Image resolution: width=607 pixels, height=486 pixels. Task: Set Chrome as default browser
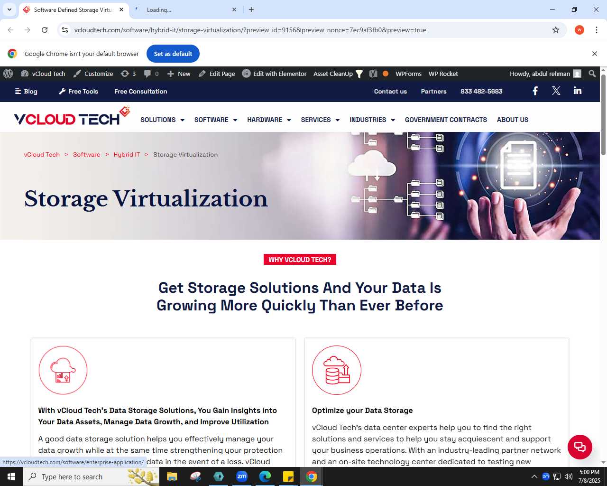pyautogui.click(x=173, y=54)
